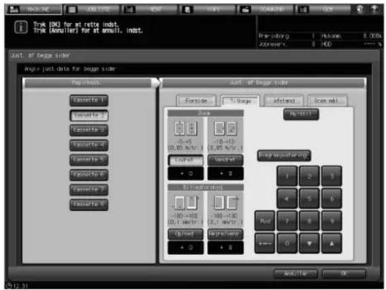Tap keypad digit 8
This screenshot has height=290, width=386.
click(x=310, y=221)
